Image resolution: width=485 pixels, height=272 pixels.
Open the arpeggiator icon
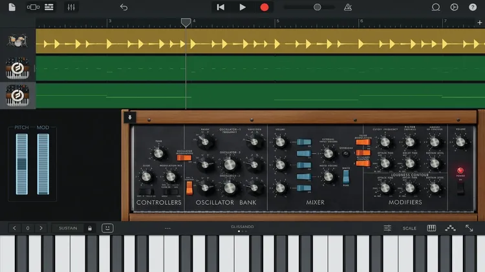pos(450,228)
